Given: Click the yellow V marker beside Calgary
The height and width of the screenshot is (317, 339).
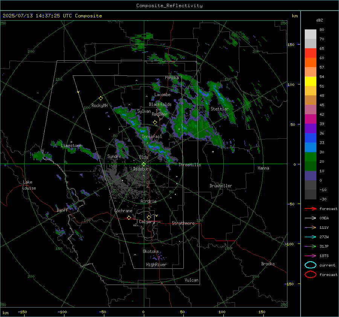Looking at the screenshot, I should [157, 216].
